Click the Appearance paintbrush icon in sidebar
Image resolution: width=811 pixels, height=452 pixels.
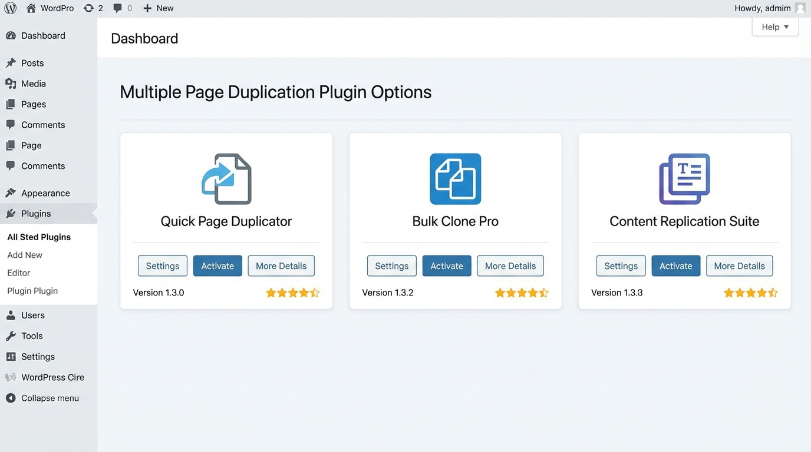point(12,192)
